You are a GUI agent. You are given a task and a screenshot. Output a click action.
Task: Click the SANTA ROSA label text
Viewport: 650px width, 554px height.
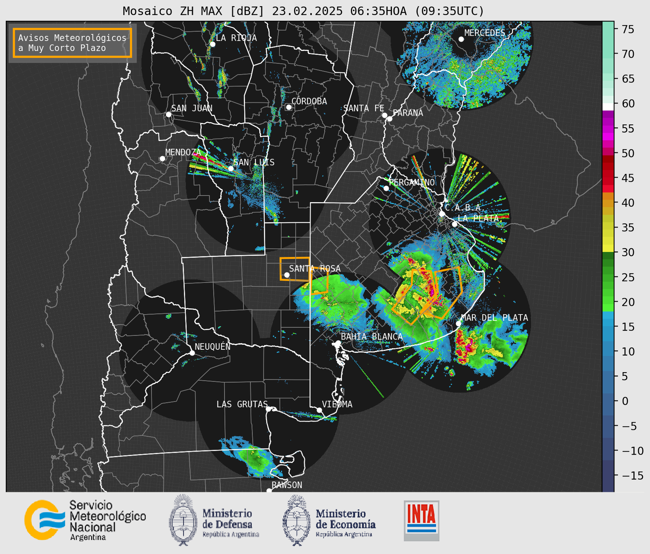(x=315, y=269)
